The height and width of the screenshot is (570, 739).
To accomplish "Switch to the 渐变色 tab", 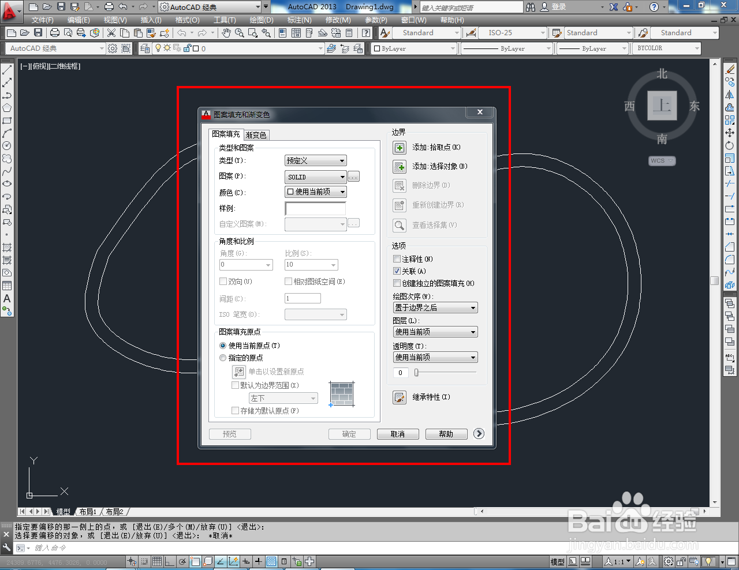I will click(256, 134).
